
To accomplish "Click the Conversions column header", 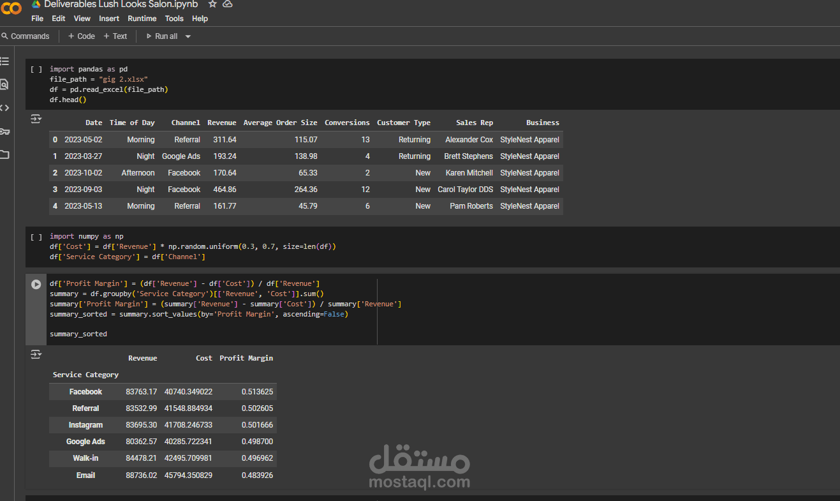I will pyautogui.click(x=347, y=123).
